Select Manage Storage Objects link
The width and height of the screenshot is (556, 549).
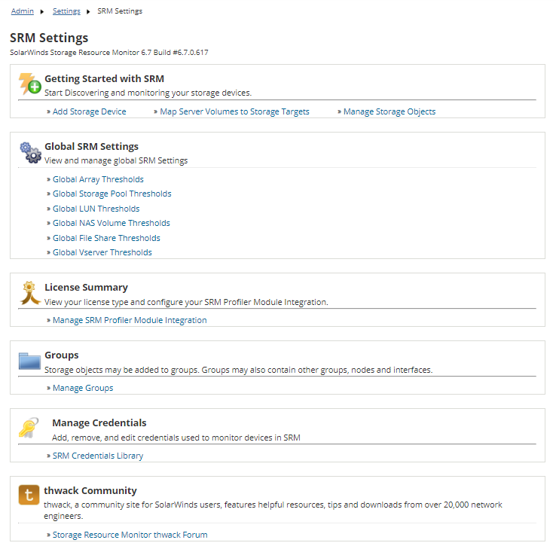coord(389,111)
